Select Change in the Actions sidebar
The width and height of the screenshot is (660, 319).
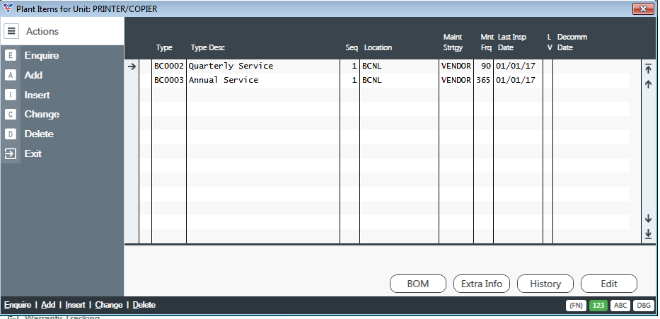(42, 115)
